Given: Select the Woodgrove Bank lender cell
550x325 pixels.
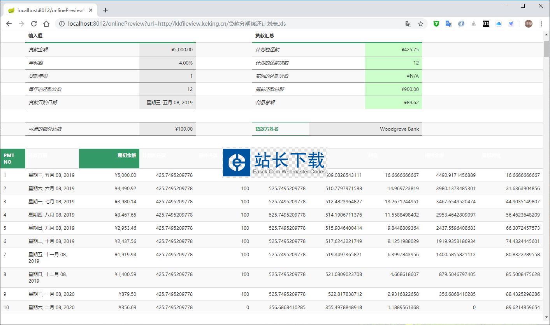Looking at the screenshot, I should pos(365,129).
